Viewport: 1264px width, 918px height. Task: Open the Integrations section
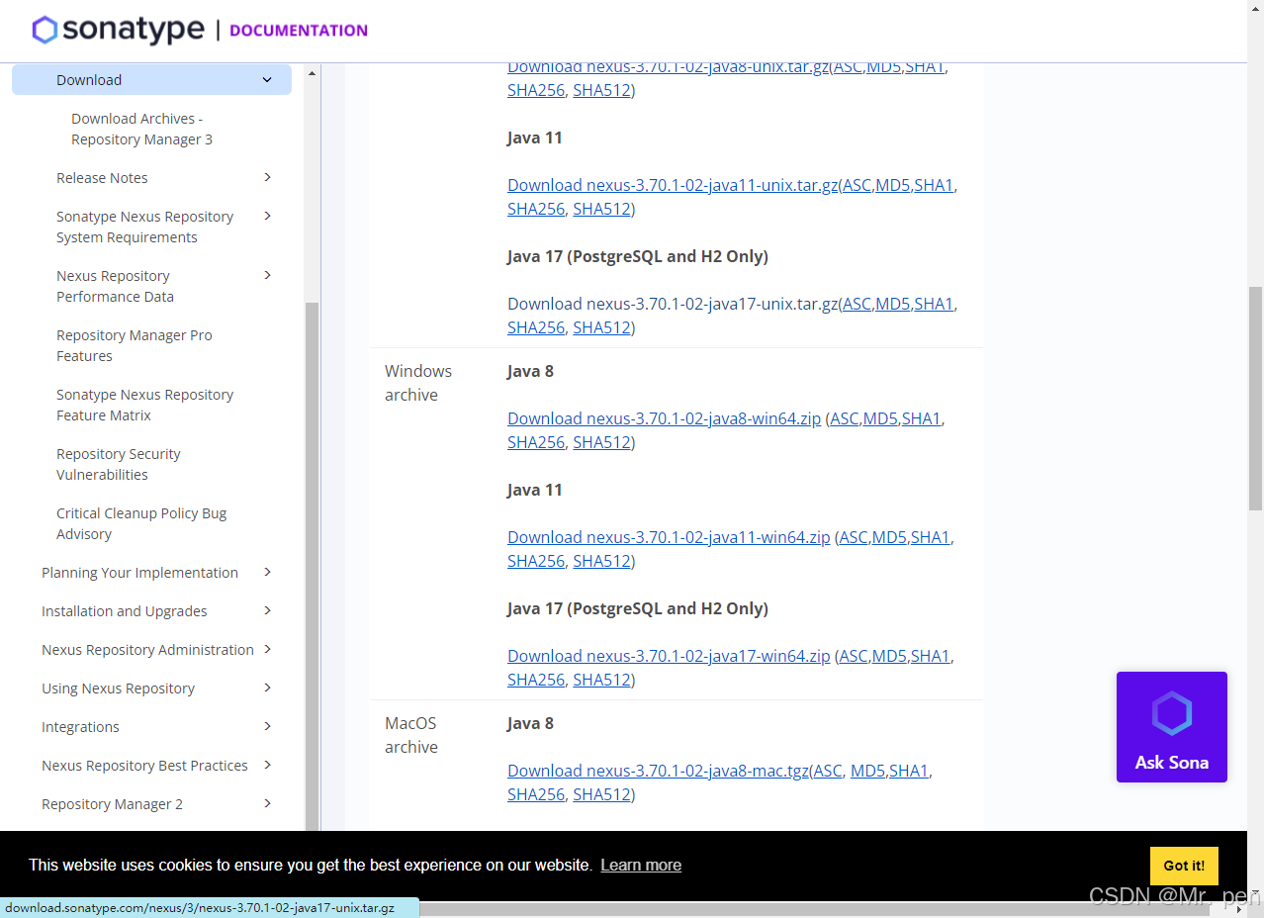tap(80, 727)
